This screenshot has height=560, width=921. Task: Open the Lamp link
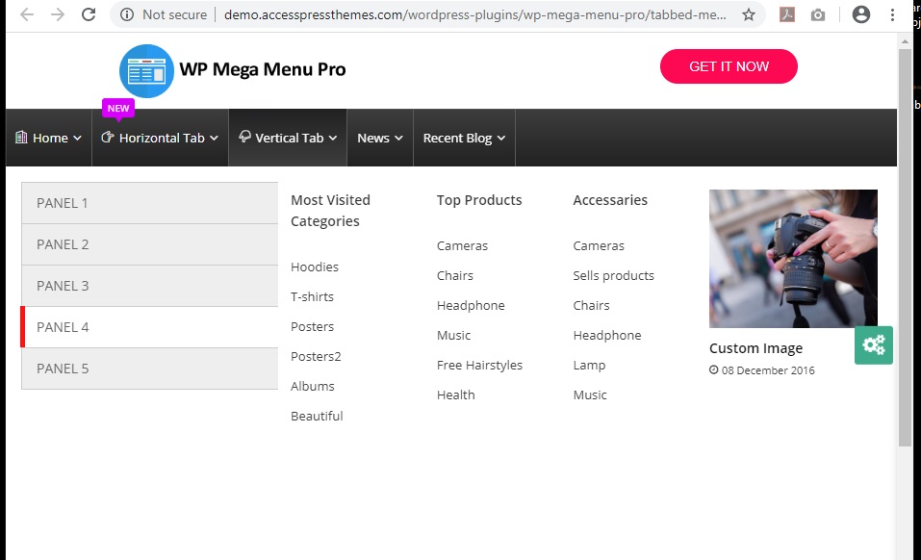pos(589,366)
